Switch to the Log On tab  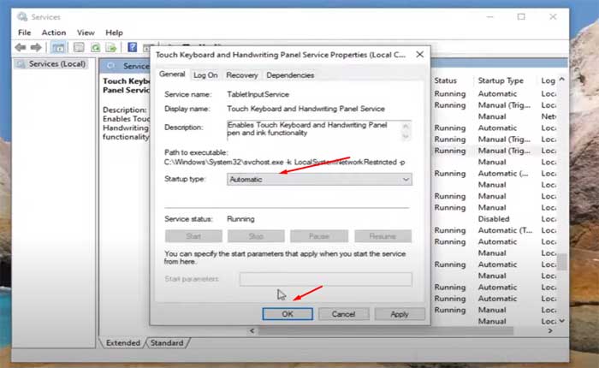(205, 75)
